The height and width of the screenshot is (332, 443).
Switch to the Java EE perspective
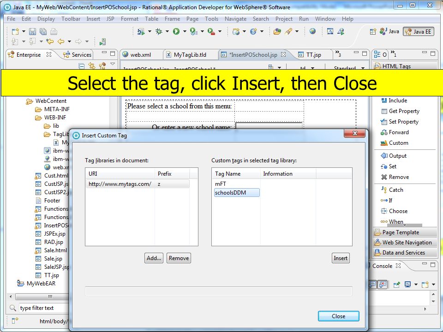[419, 32]
